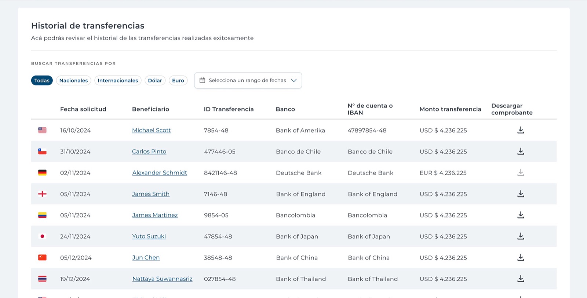Filter transfers by Internacionales
This screenshot has height=298, width=587.
(118, 80)
